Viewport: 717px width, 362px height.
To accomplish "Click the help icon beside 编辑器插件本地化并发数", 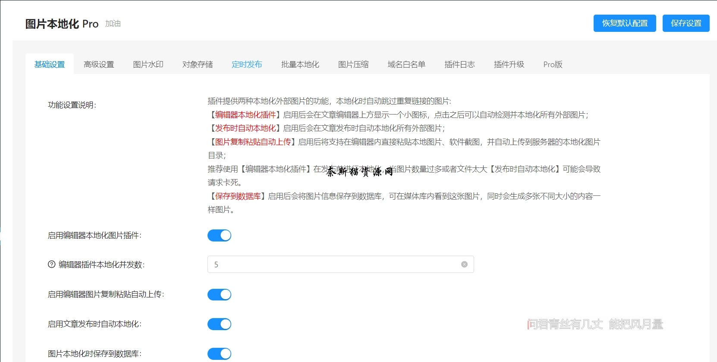I will pos(51,264).
